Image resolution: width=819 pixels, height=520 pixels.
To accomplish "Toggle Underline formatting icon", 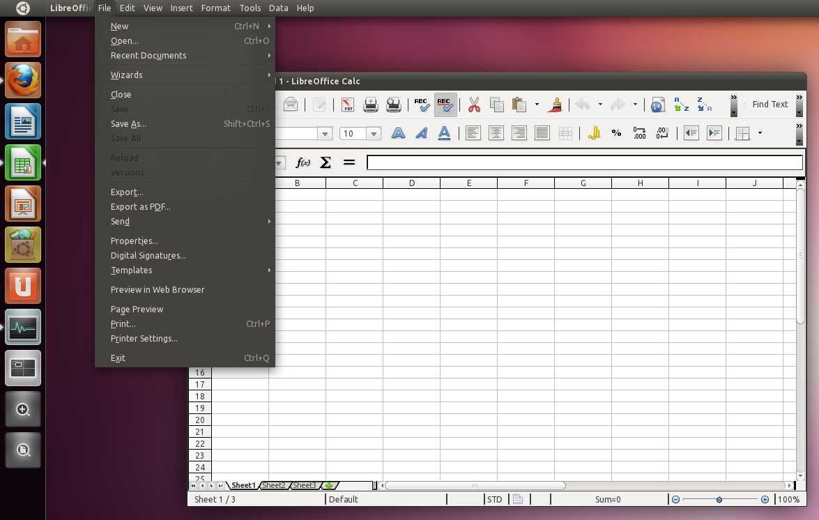I will tap(444, 134).
